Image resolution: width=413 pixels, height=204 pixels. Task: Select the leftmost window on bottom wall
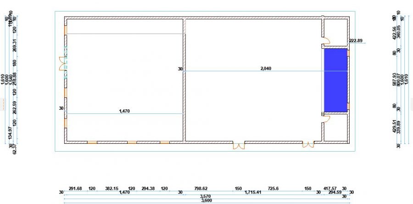click(x=92, y=142)
